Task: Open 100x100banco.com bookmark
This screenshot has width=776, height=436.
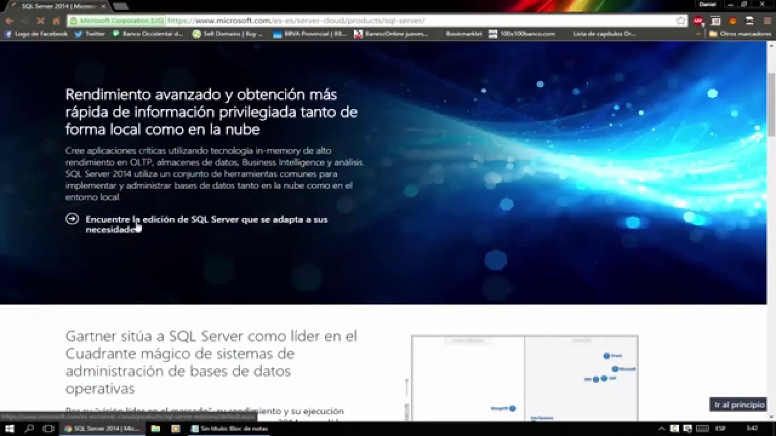Action: point(522,34)
